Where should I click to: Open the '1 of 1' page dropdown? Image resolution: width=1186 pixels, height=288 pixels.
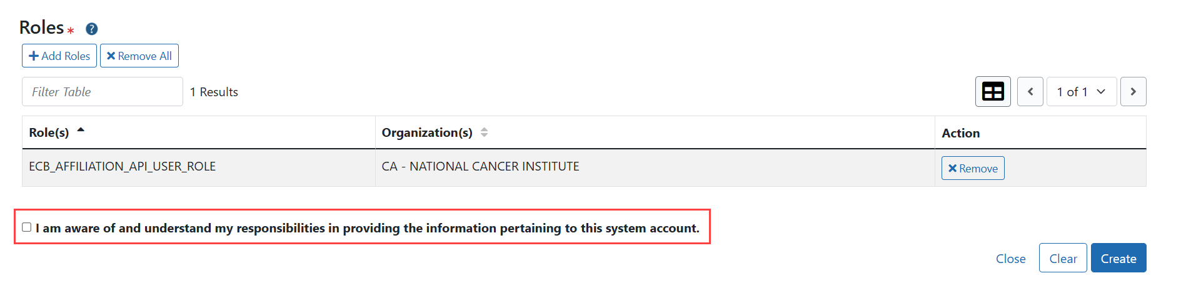pos(1082,92)
